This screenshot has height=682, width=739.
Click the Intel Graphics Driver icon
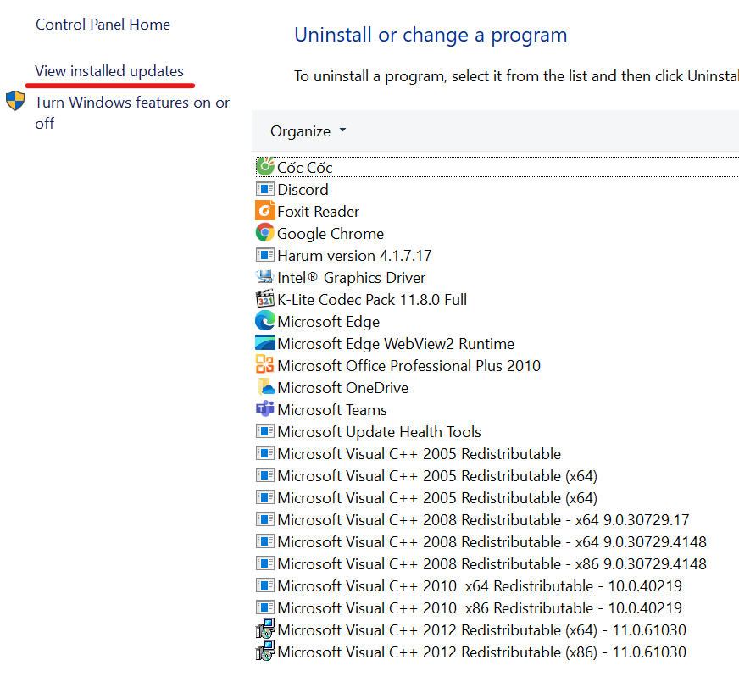coord(265,276)
